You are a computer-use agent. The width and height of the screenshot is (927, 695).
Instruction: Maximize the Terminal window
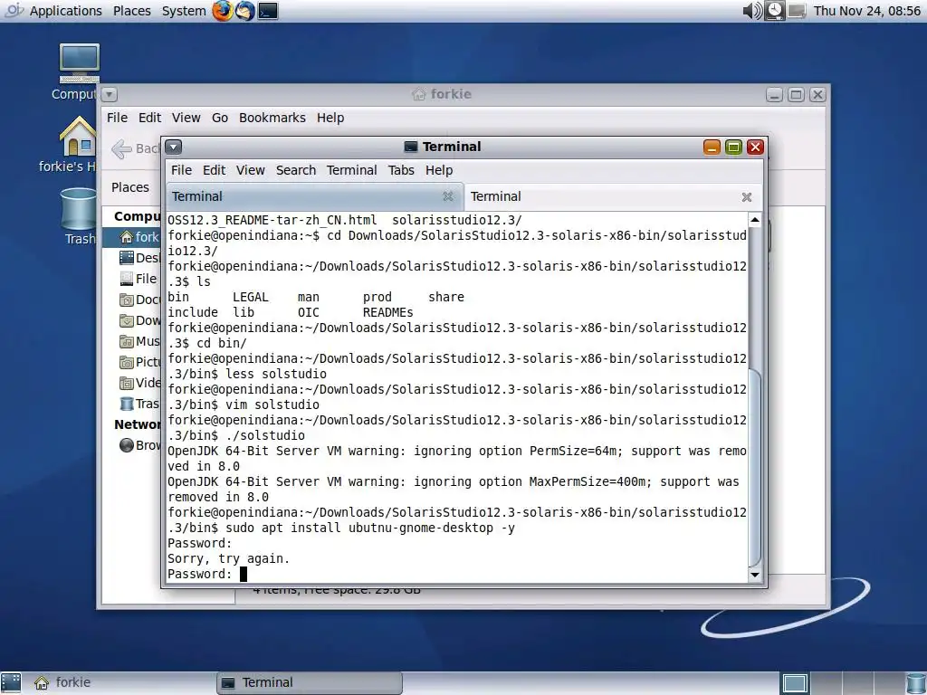733,148
